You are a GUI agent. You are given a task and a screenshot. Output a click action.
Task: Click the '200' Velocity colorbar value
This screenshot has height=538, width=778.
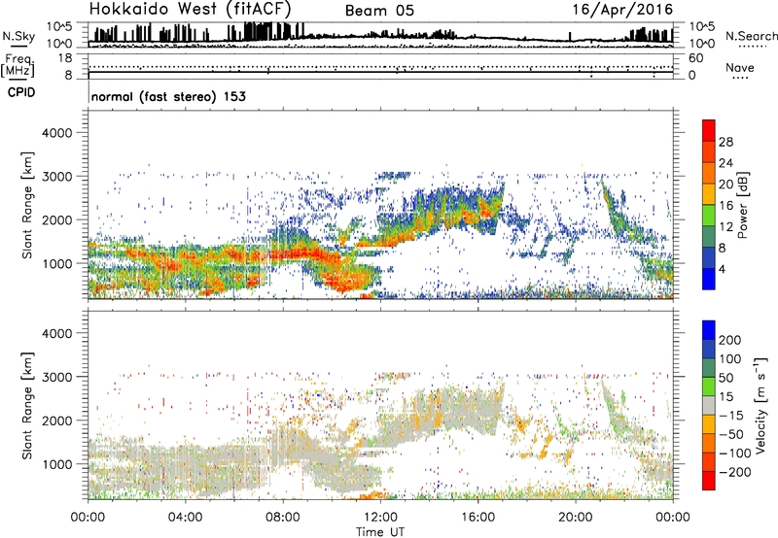tap(730, 340)
